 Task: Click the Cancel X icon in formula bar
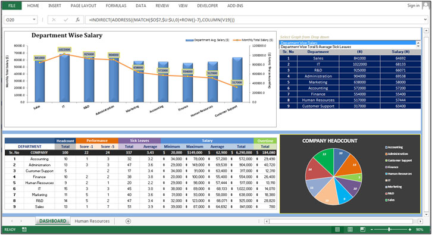coord(54,20)
